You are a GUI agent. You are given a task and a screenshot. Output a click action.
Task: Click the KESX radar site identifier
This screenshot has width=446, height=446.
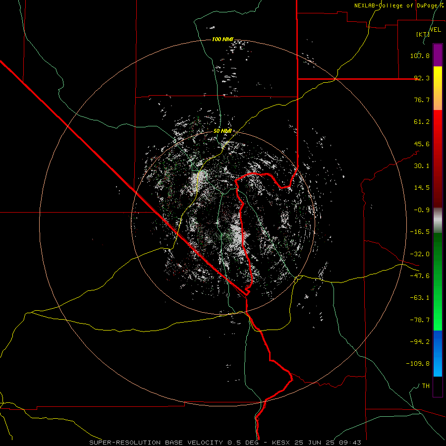pyautogui.click(x=281, y=443)
